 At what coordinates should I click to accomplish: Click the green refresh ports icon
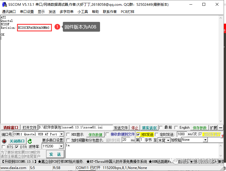click(x=30, y=141)
